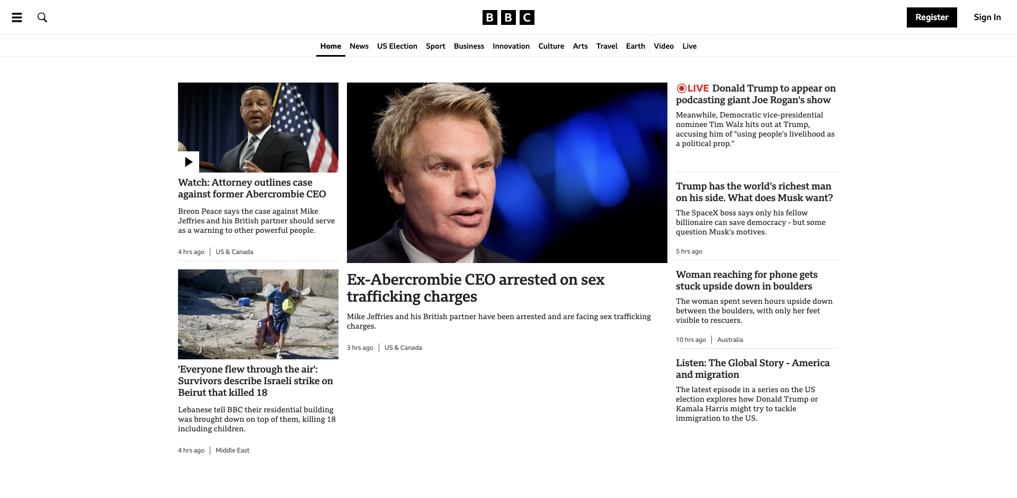
Task: Click the red LIVE indicator icon
Action: (x=682, y=88)
